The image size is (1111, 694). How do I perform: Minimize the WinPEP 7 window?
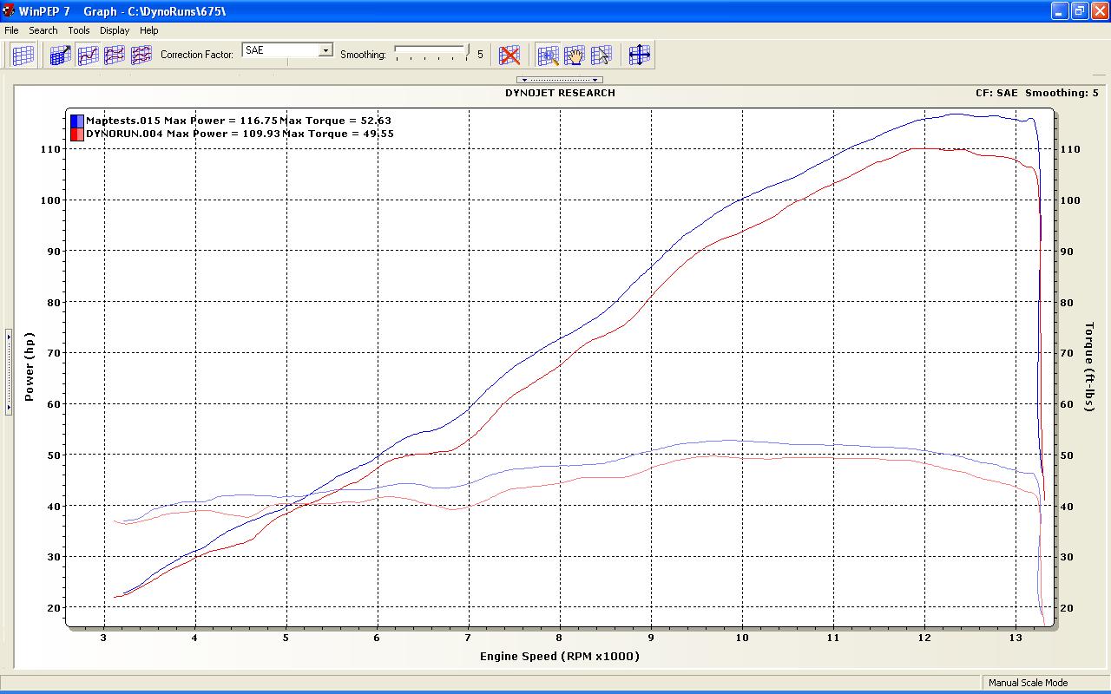coord(1060,10)
